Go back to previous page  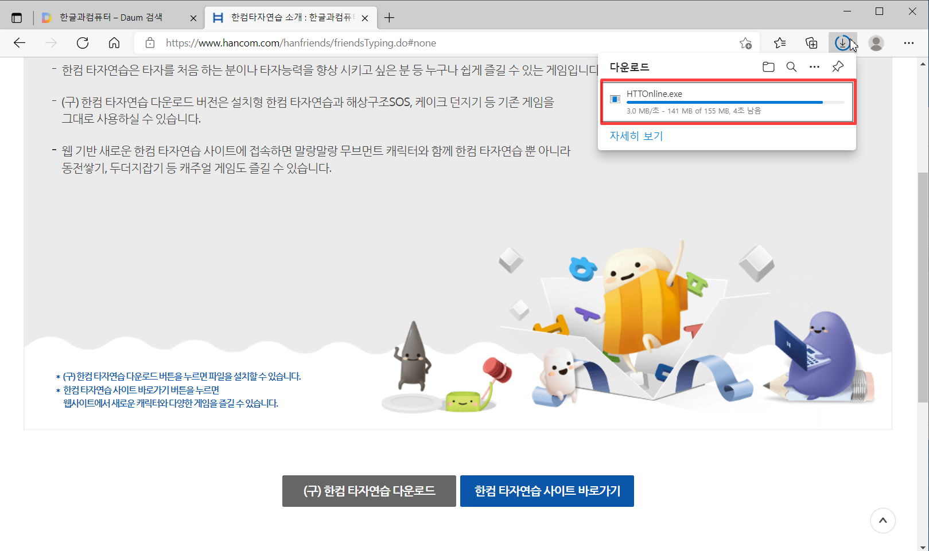(20, 43)
